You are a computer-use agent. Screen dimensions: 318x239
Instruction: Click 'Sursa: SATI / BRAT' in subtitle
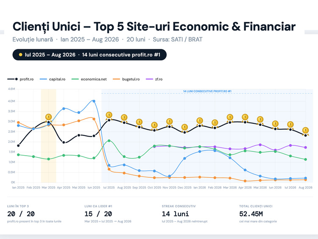pyautogui.click(x=178, y=39)
